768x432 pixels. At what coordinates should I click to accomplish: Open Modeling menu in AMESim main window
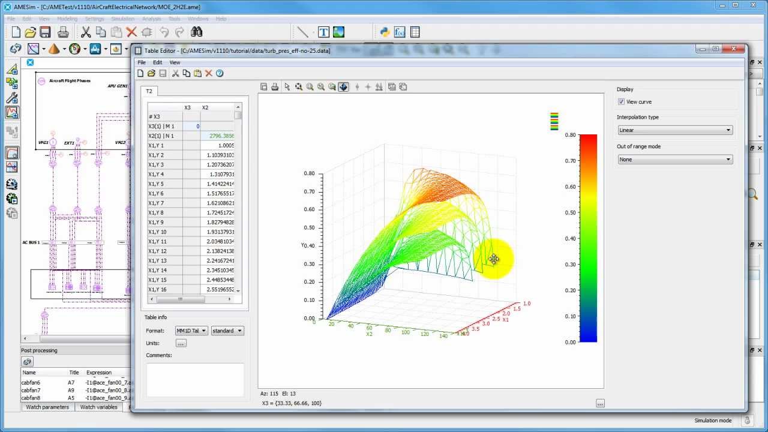(x=67, y=19)
